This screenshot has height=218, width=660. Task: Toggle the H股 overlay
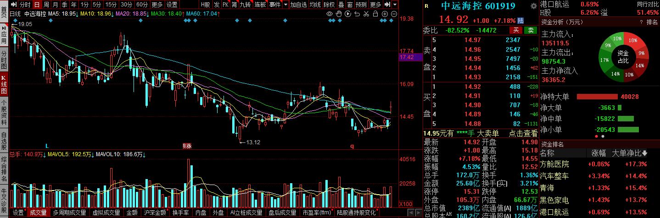(205, 5)
